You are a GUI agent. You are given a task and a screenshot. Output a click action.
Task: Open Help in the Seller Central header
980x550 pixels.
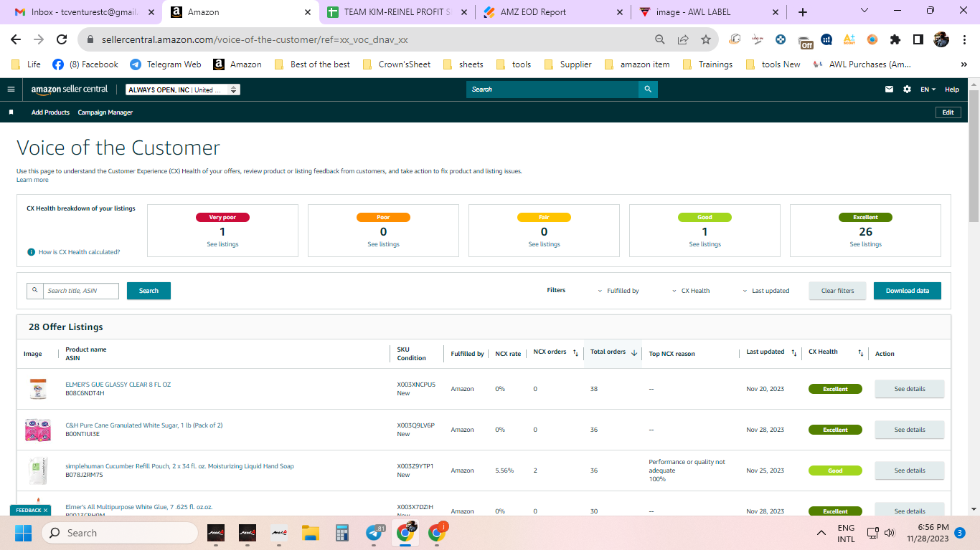[x=952, y=90]
